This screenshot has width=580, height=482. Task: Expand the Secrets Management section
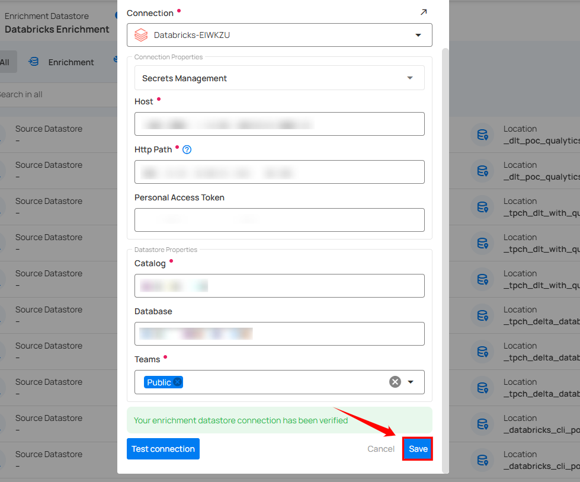tap(279, 78)
